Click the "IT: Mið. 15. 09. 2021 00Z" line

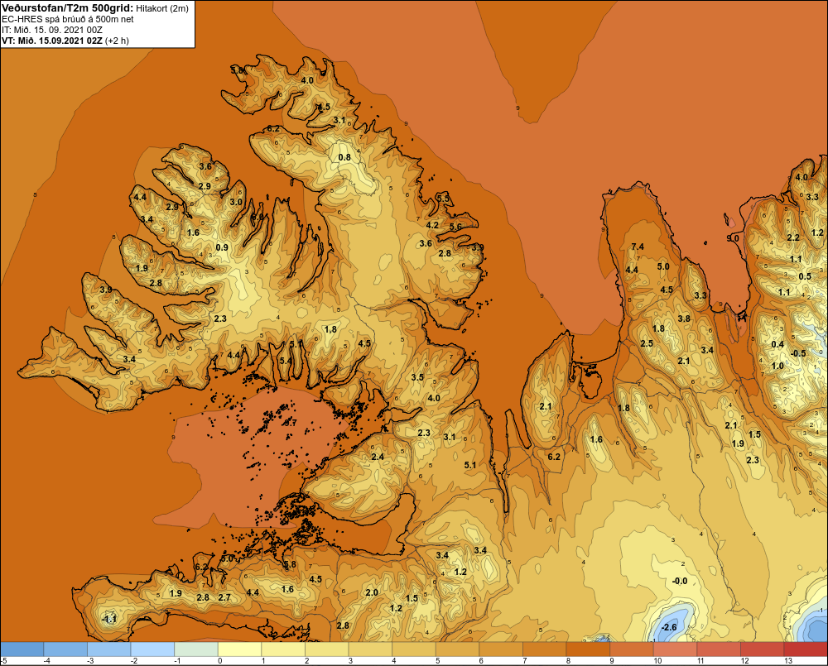click(51, 30)
